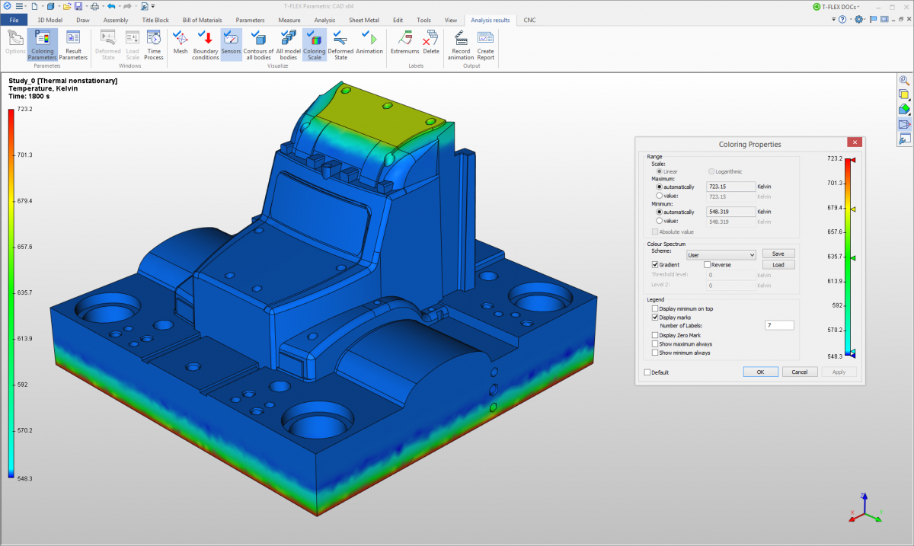914x546 pixels.
Task: Click Cancel in Coloring Properties
Action: 800,372
